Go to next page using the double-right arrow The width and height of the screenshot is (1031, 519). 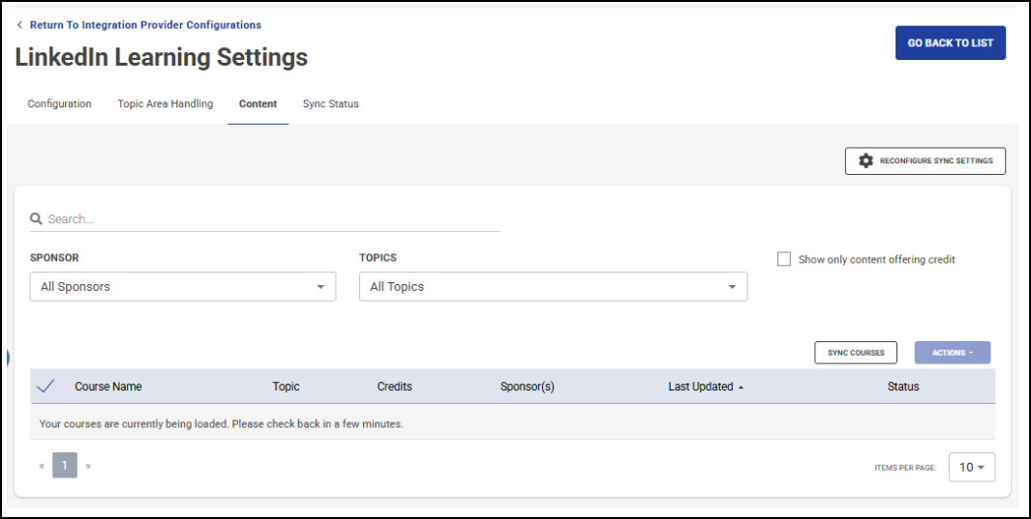[88, 466]
